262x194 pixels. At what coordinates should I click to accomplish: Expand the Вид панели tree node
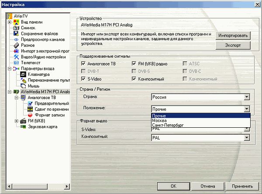pos(9,22)
